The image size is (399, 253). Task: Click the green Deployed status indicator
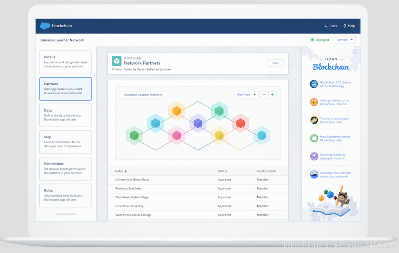[x=312, y=40]
